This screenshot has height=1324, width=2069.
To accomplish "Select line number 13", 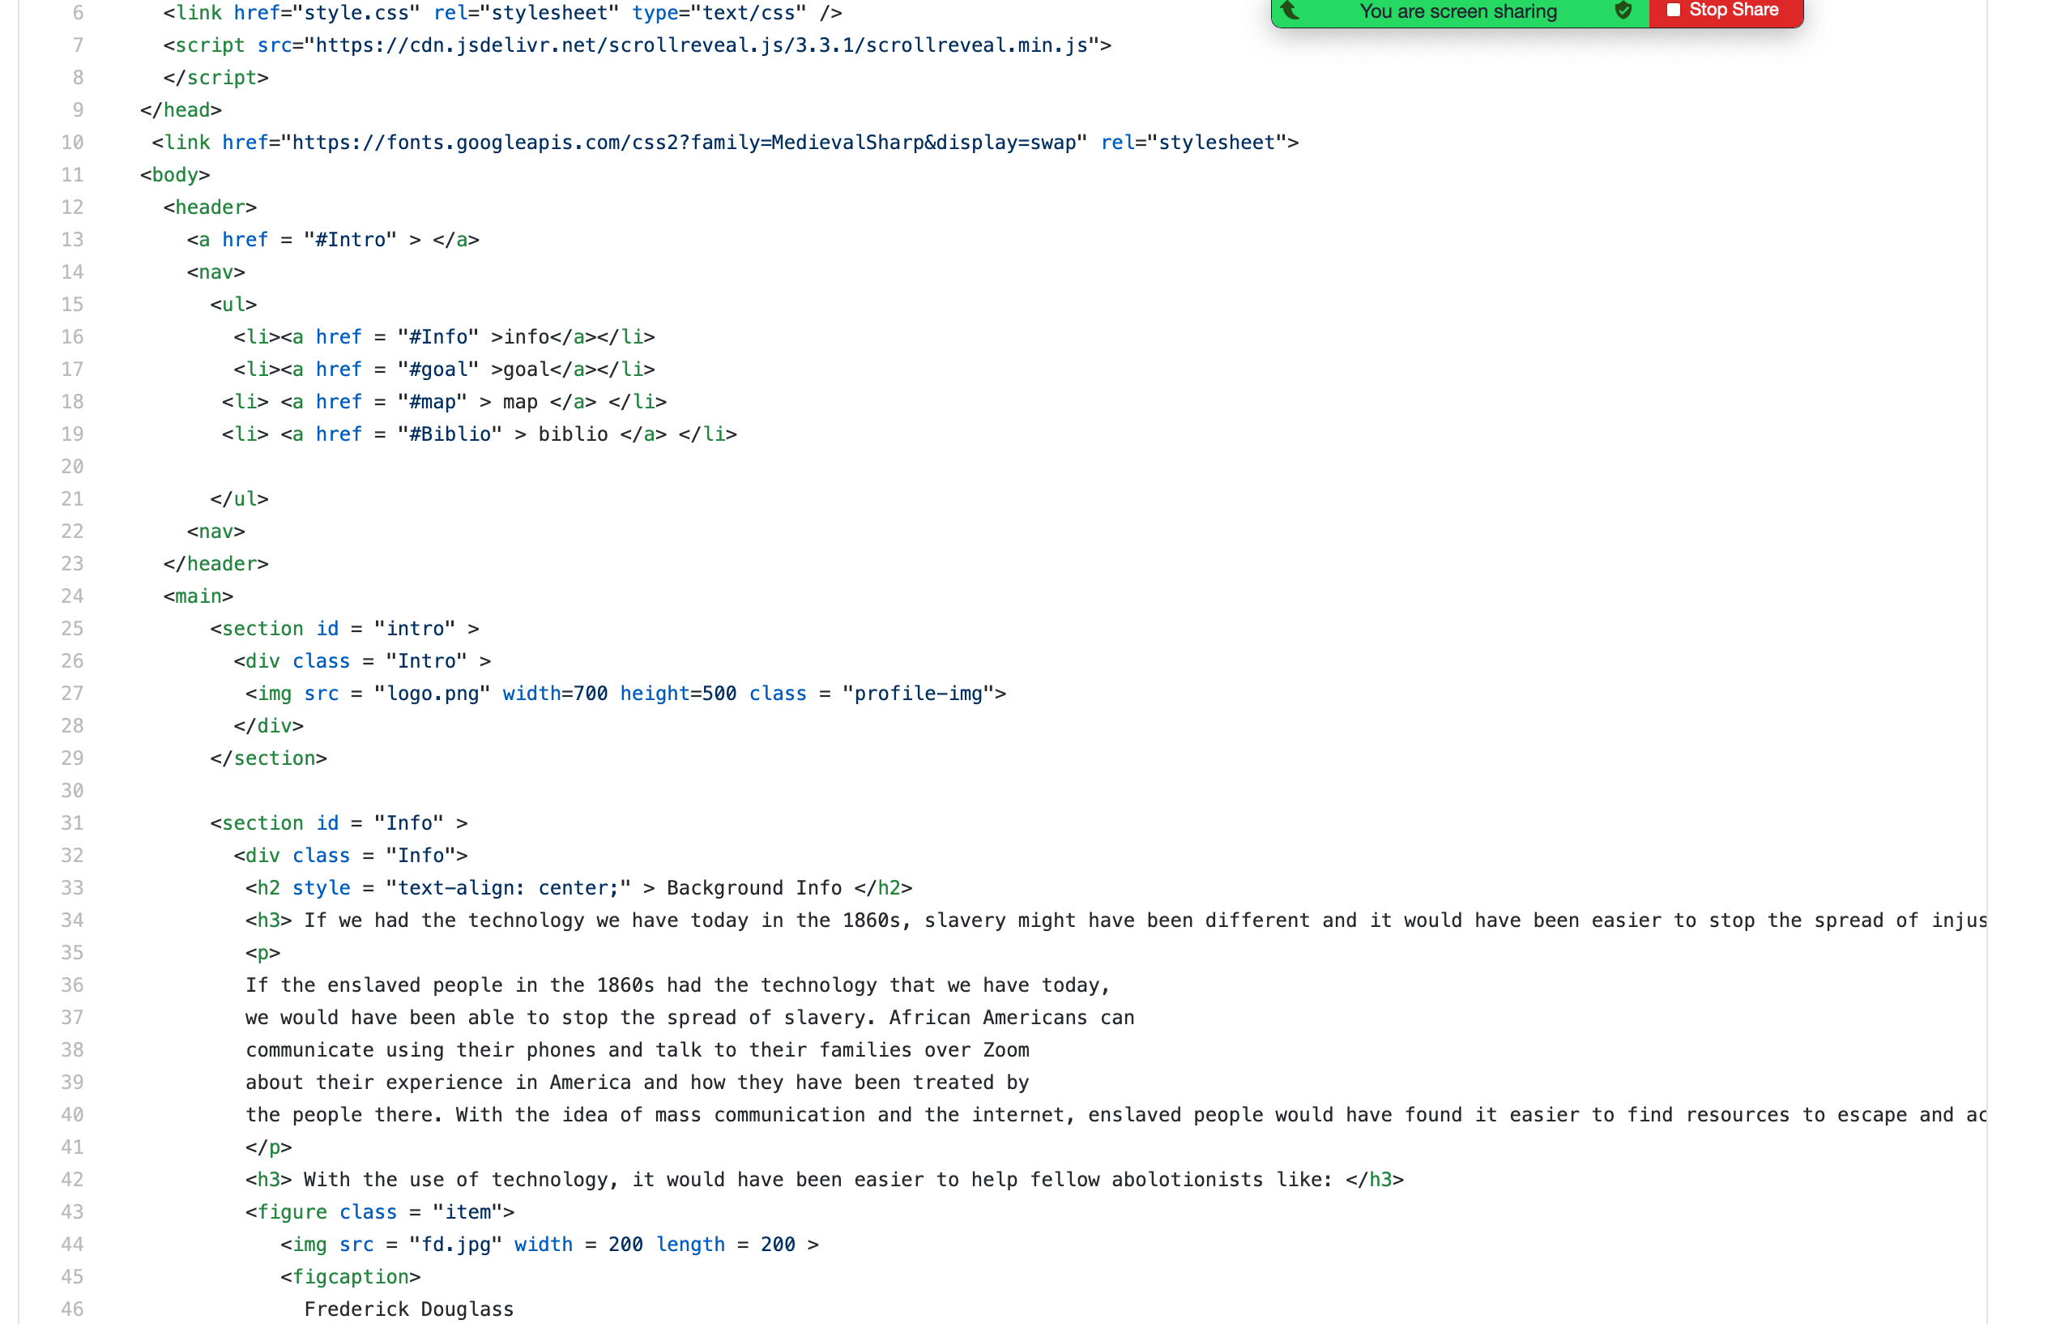I will pos(72,240).
